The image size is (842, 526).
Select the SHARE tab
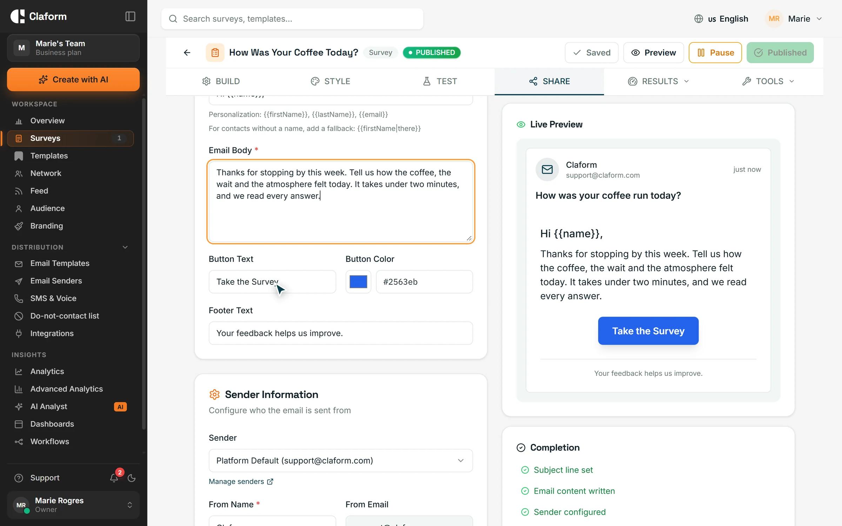pyautogui.click(x=549, y=81)
